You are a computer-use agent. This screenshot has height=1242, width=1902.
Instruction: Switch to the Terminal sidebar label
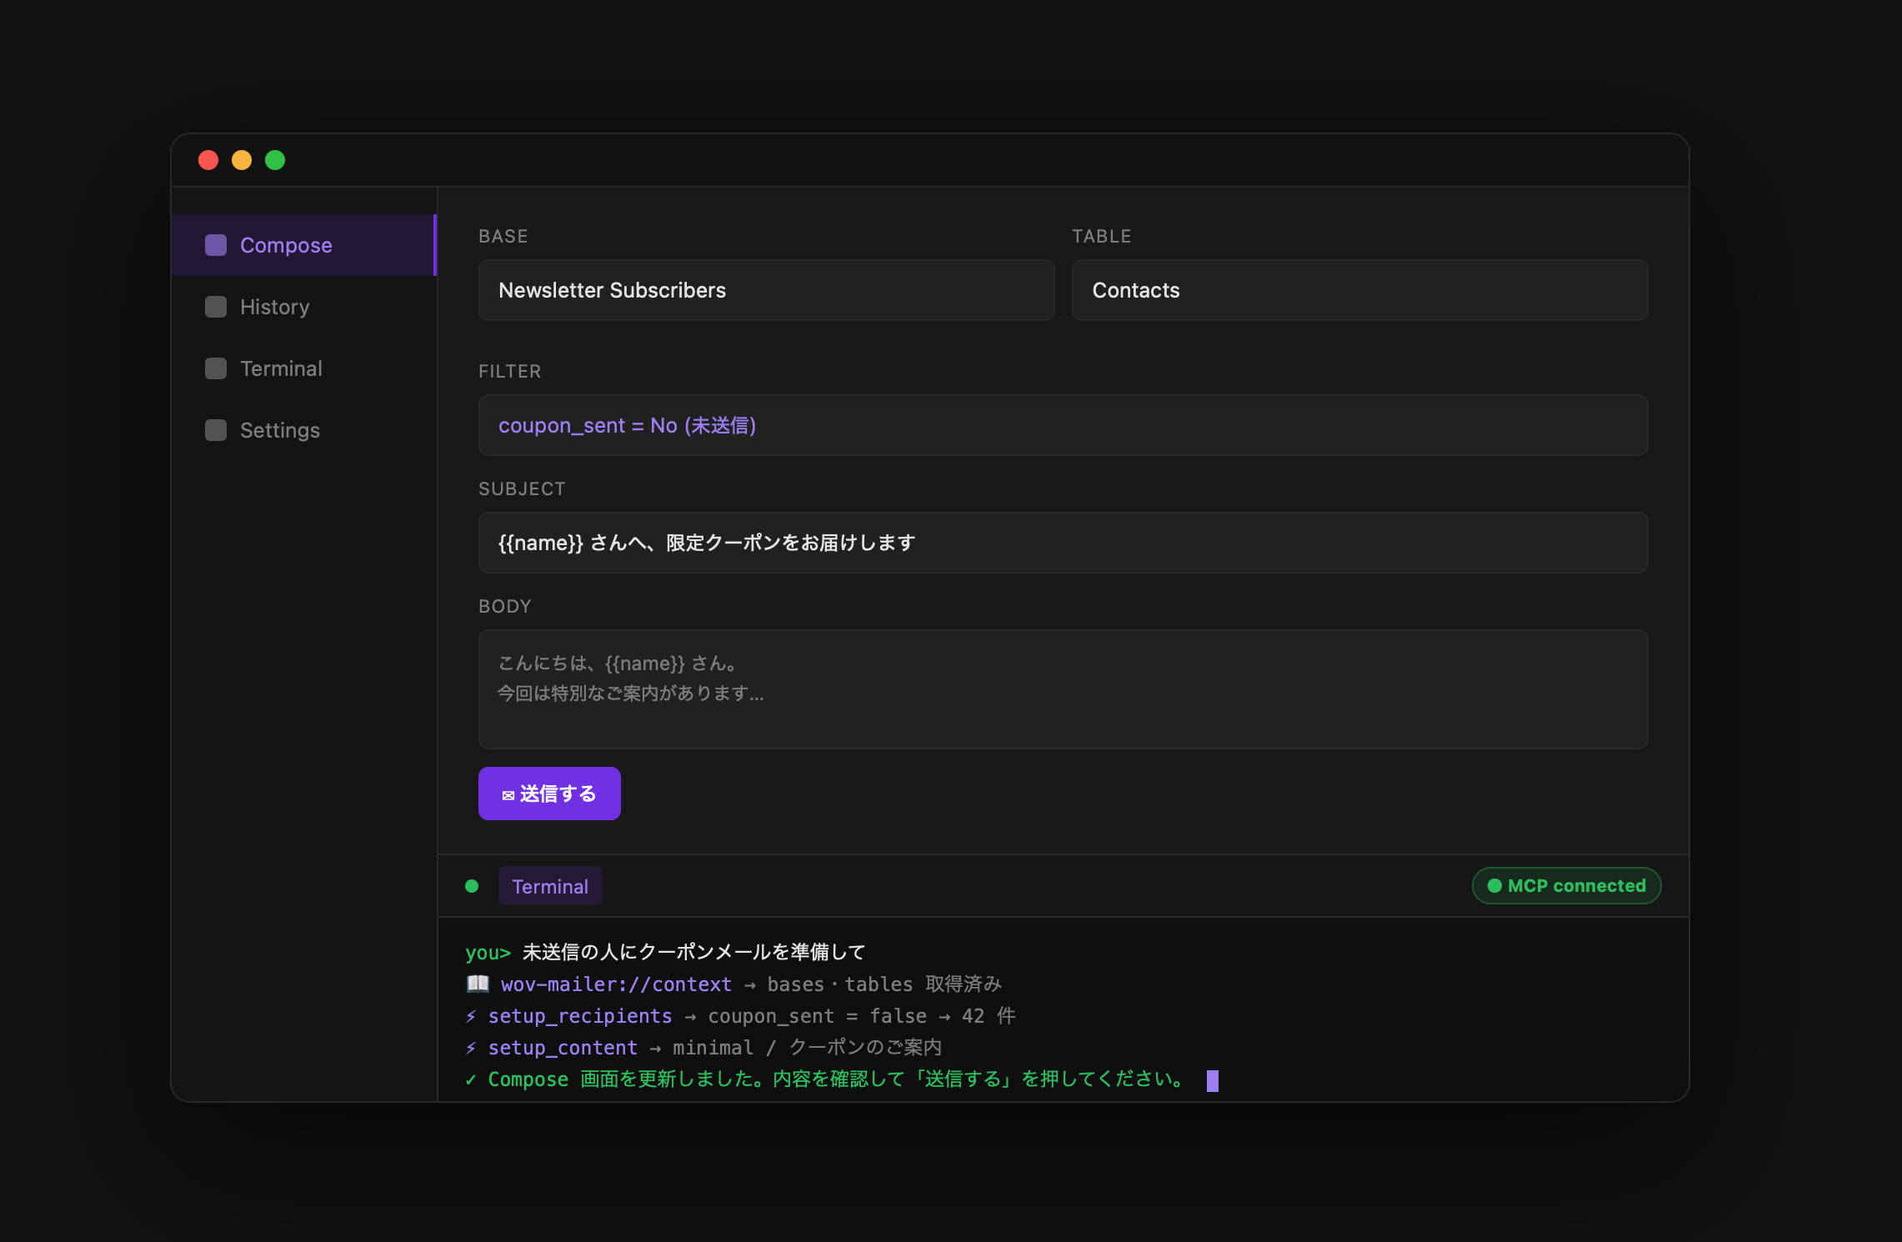tap(281, 368)
